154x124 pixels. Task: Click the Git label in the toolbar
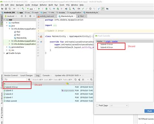point(79,9)
